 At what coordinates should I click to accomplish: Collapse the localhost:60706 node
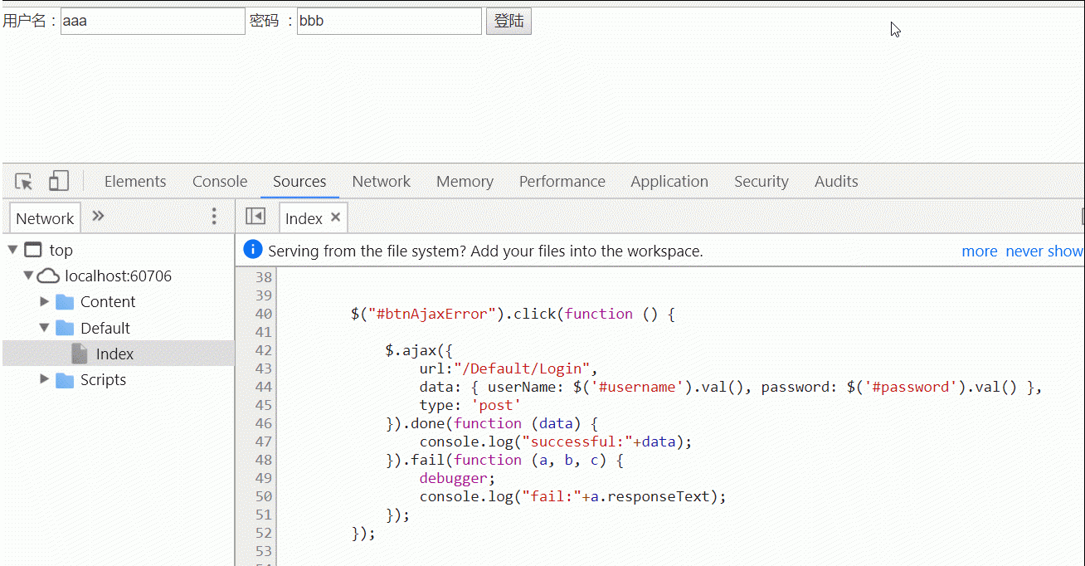(x=29, y=276)
